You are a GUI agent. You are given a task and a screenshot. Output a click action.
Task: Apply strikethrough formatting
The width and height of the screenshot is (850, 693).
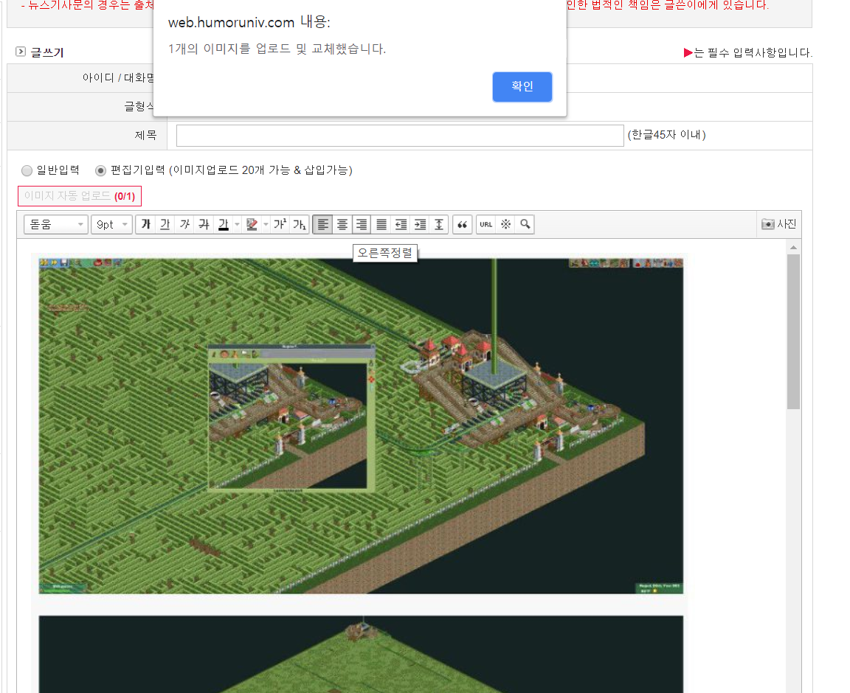pyautogui.click(x=204, y=225)
